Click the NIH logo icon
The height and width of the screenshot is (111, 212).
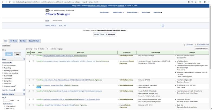tap(47, 10)
